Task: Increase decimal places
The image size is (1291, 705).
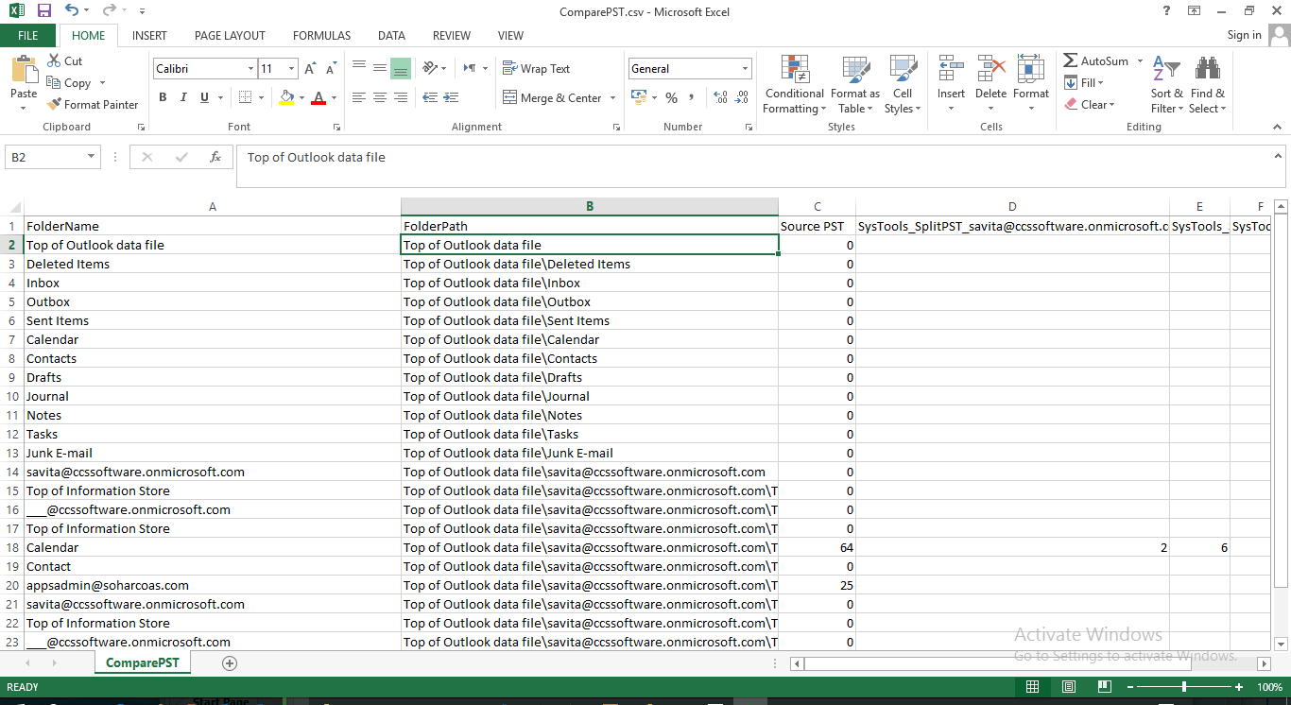Action: coord(720,97)
